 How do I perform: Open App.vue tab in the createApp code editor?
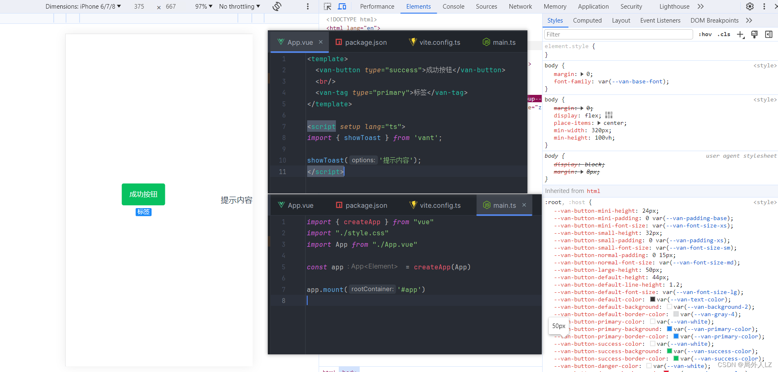tap(295, 205)
